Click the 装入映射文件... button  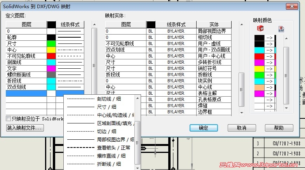click(x=25, y=128)
